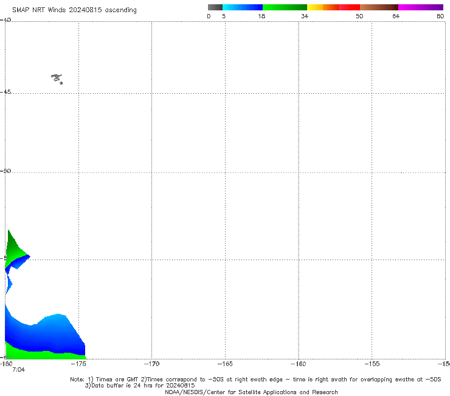This screenshot has height=396, width=450.
Task: Click the small gray island shape on map
Action: tap(57, 79)
